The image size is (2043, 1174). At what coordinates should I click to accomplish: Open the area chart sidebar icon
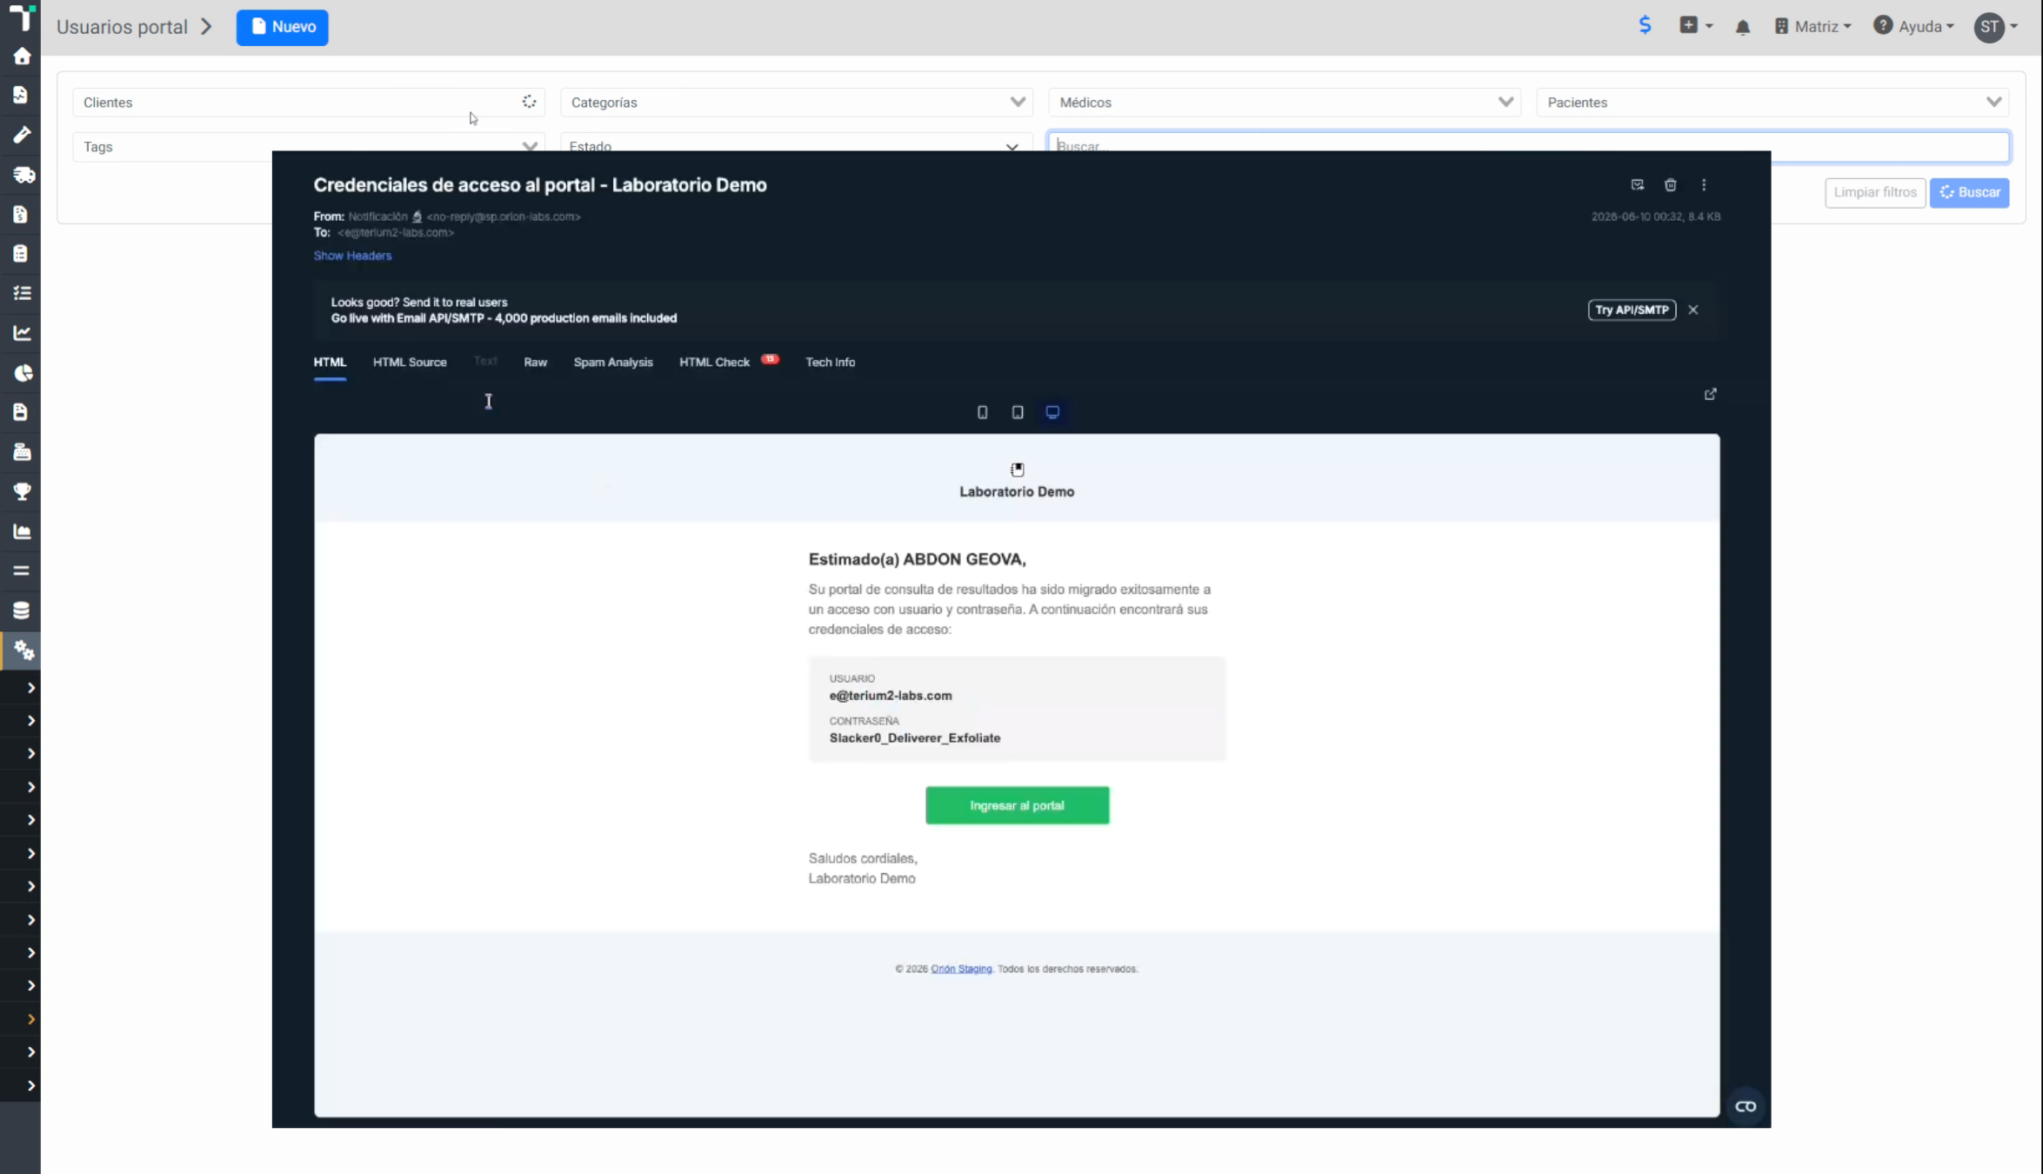22,531
